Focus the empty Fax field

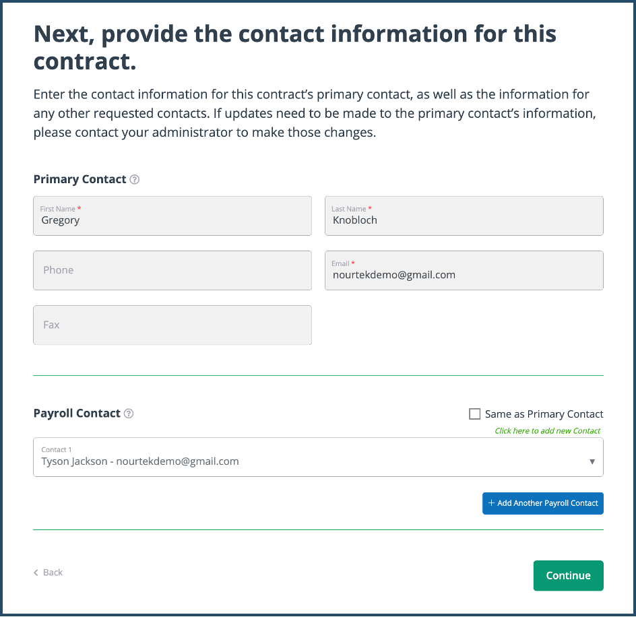tap(172, 325)
